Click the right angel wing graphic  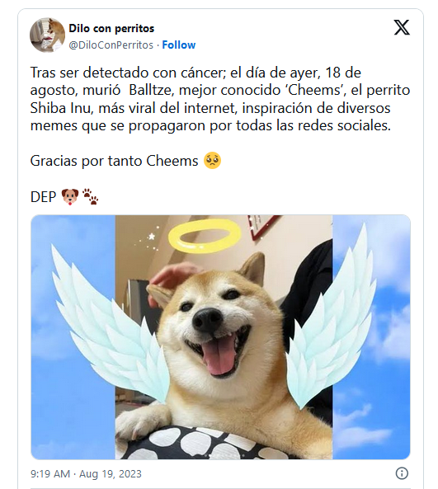[x=332, y=315]
